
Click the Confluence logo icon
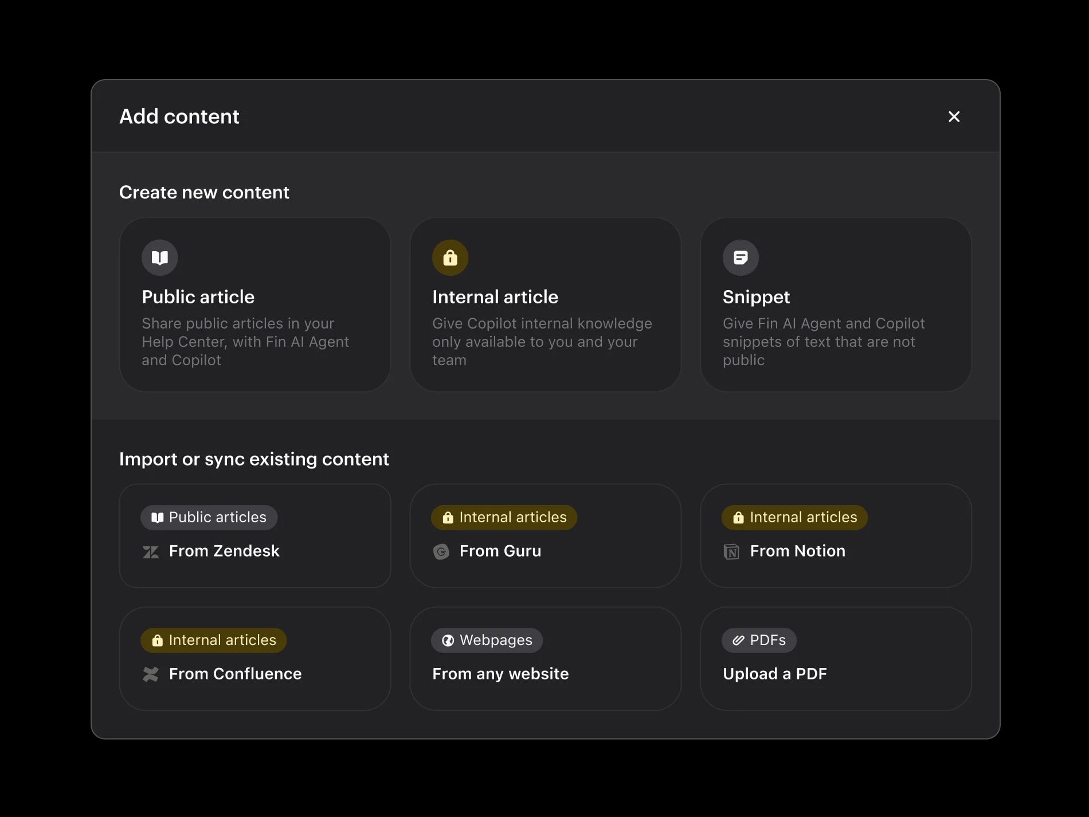point(151,674)
